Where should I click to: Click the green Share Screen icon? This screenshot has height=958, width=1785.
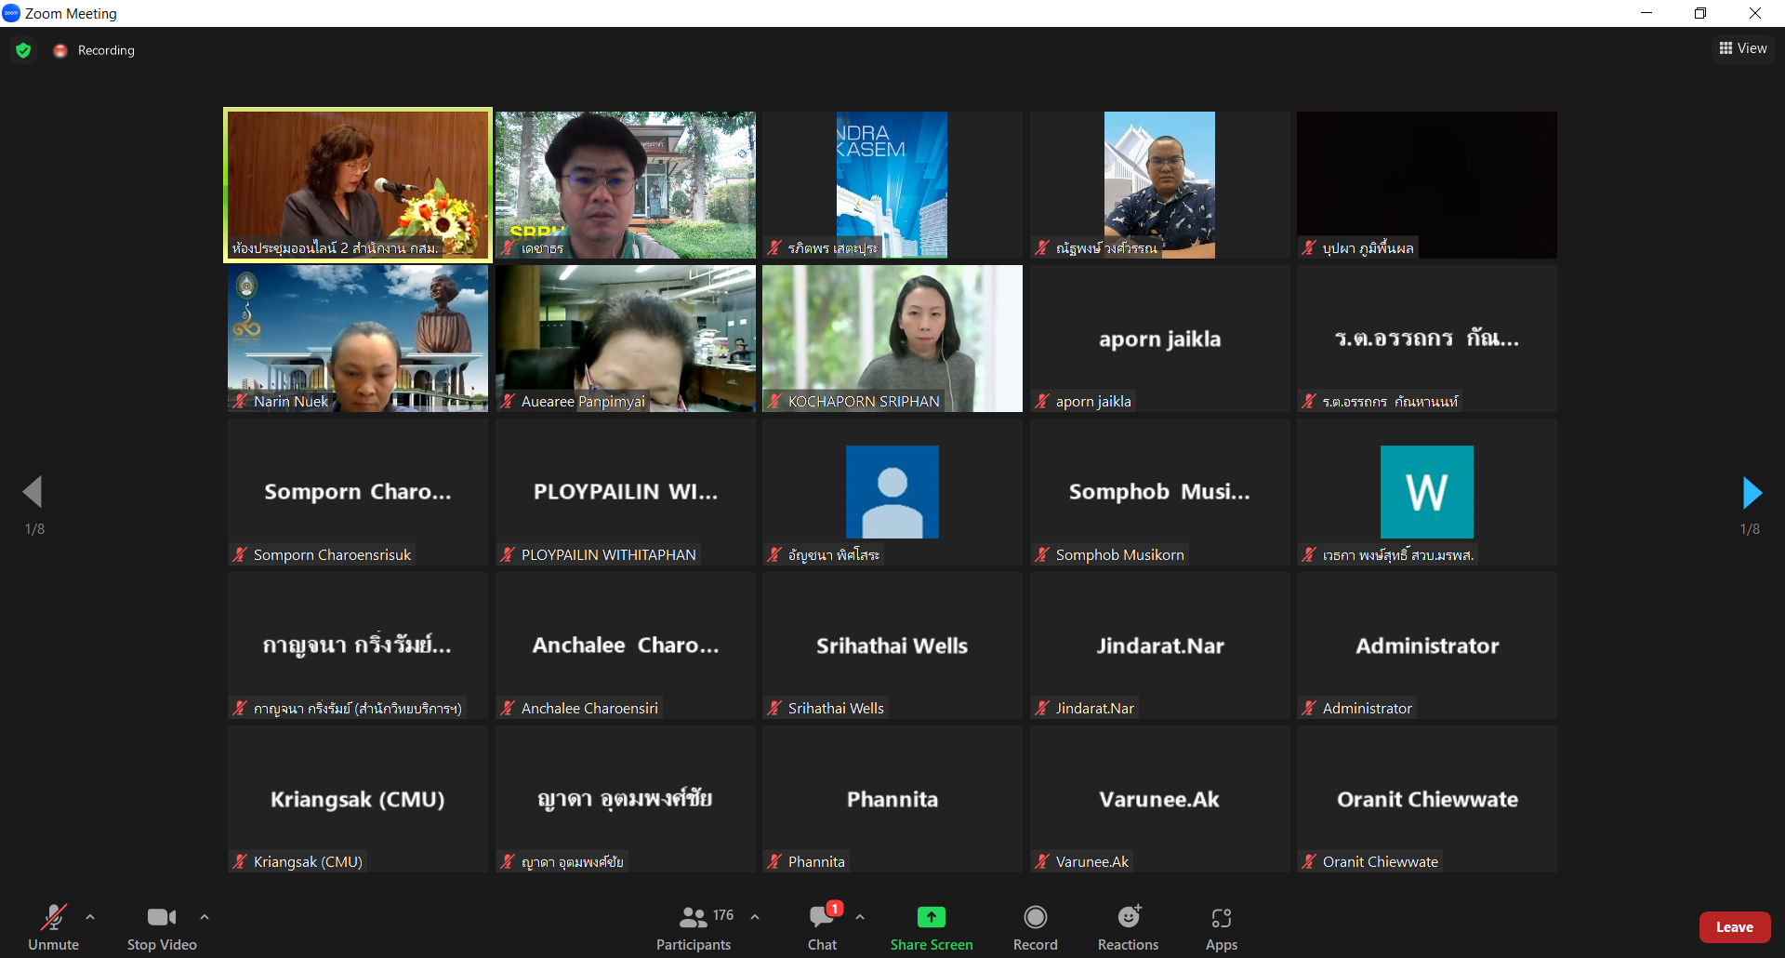(931, 917)
